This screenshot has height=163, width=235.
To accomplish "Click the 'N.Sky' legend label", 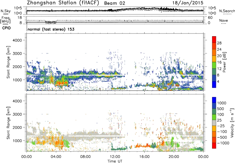I will click(x=6, y=11).
